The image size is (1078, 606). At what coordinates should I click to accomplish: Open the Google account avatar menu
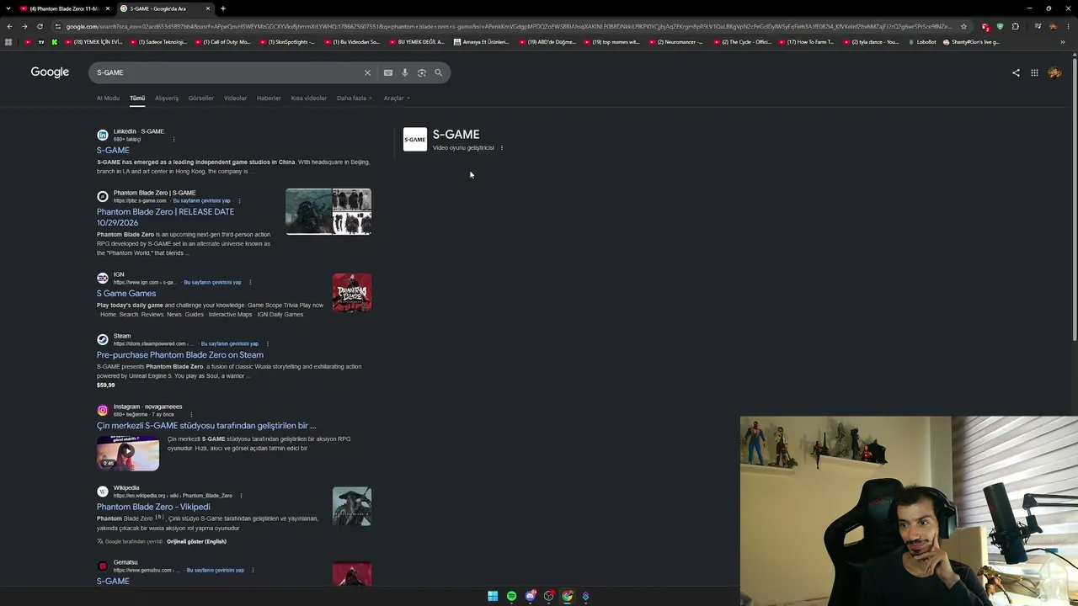point(1054,72)
